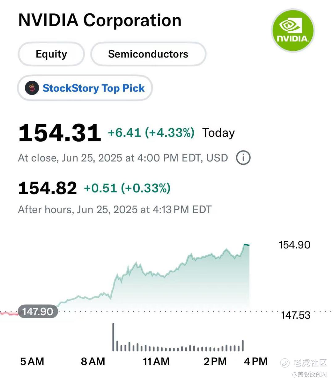The width and height of the screenshot is (333, 382).
Task: Click the Tiger community watermark logo
Action: [x=285, y=363]
